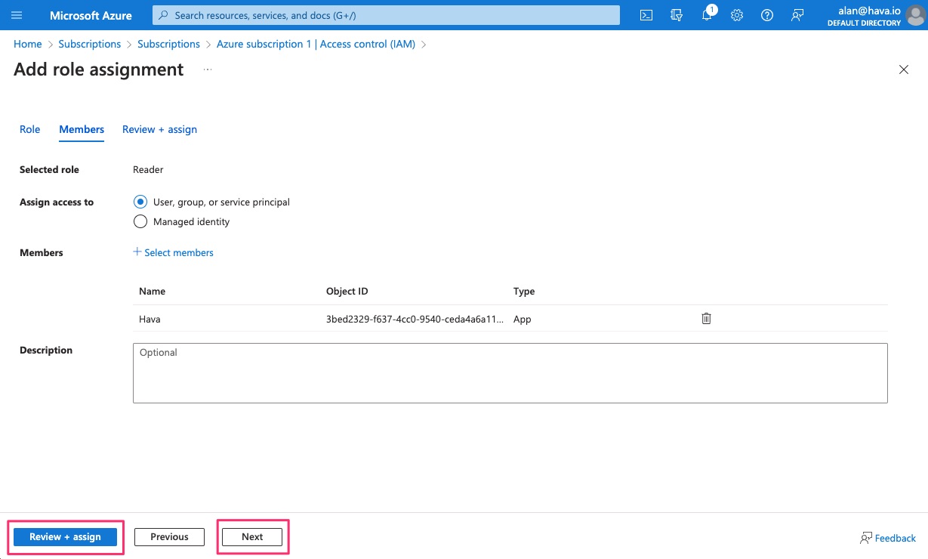Select User, group, or service principal
This screenshot has height=559, width=928.
click(140, 202)
